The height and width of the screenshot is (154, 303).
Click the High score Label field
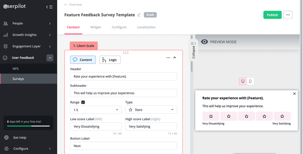(x=151, y=126)
